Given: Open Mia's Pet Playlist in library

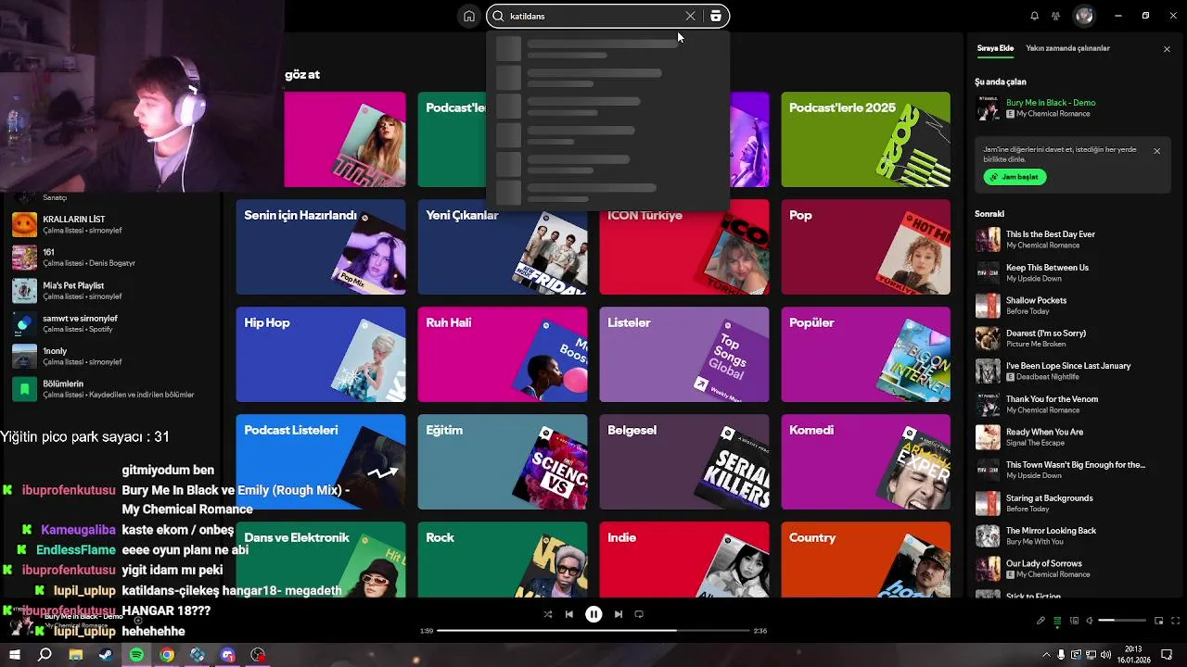Looking at the screenshot, I should tap(111, 290).
